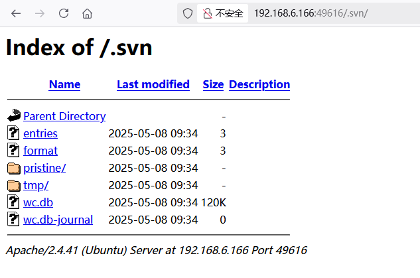Go to browser home page icon
420x278 pixels.
(87, 13)
